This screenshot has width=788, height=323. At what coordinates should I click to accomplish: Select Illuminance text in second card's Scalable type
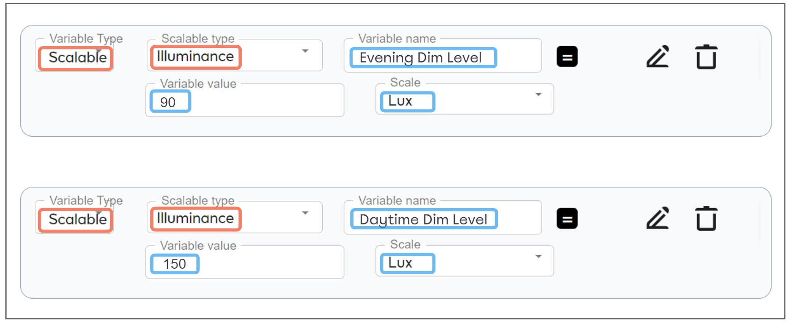tap(196, 218)
